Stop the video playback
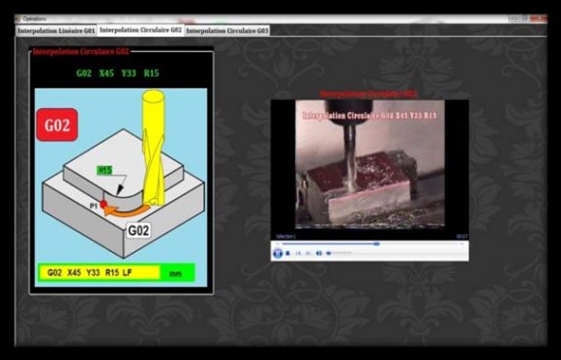The image size is (561, 360). click(x=288, y=253)
